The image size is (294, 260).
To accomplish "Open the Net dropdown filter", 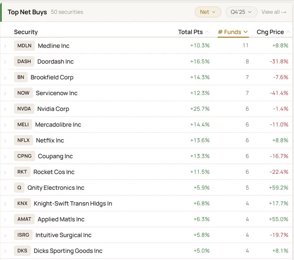I will pyautogui.click(x=208, y=12).
